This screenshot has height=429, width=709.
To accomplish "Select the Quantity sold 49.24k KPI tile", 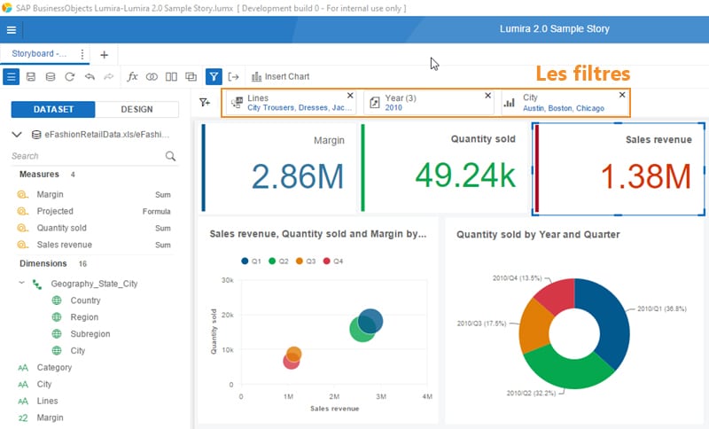I will [442, 168].
